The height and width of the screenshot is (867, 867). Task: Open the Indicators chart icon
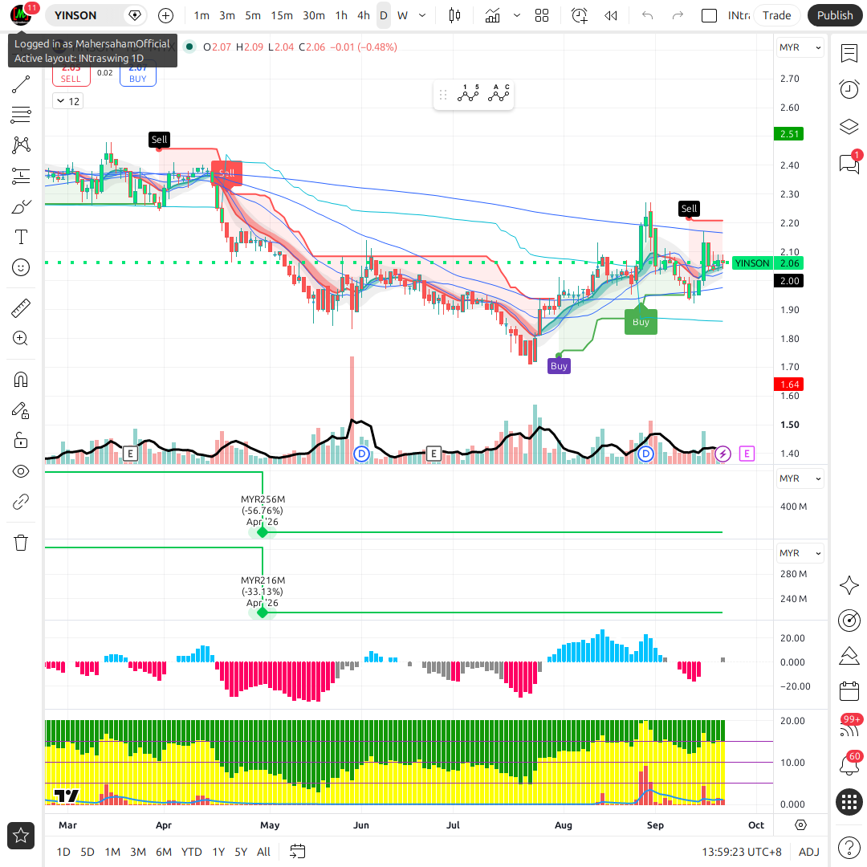click(x=492, y=15)
